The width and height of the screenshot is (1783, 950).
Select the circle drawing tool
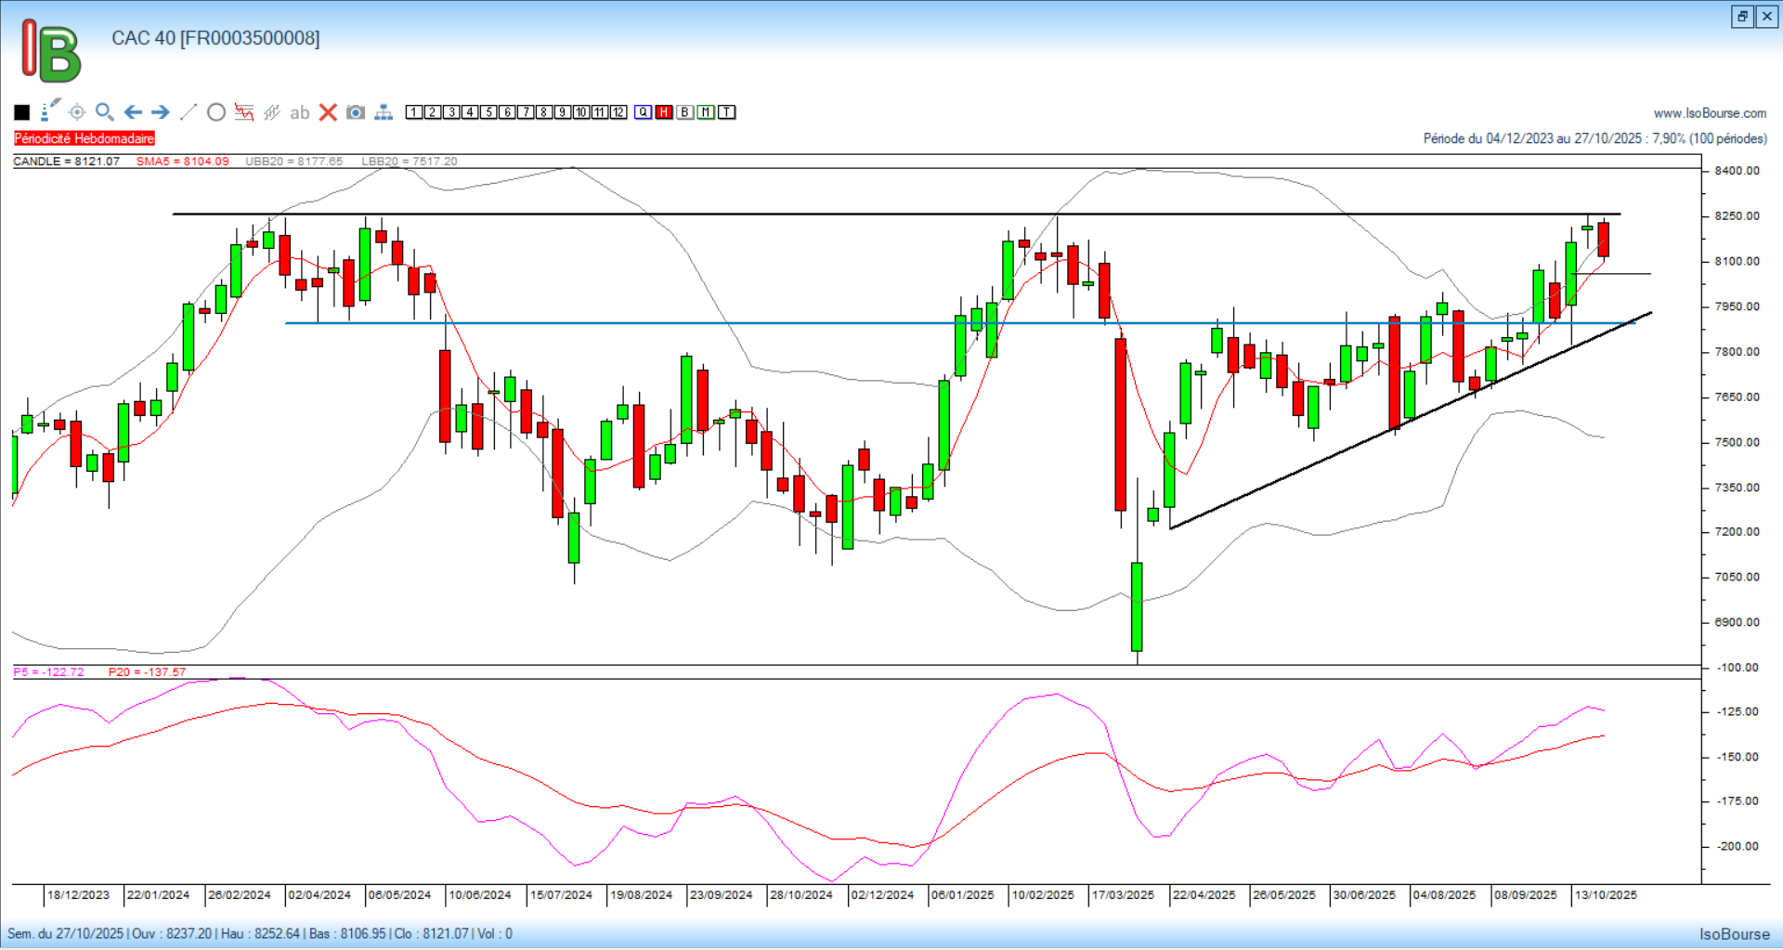[216, 112]
